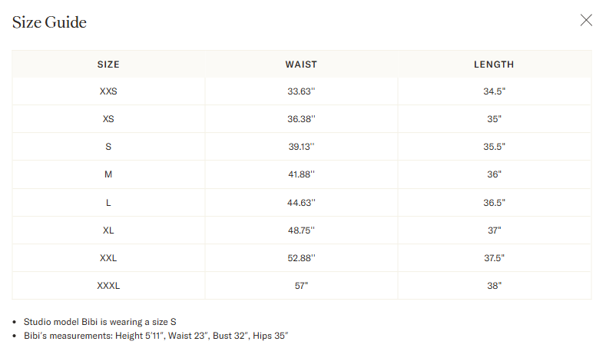Select the S size row label
Viewport: 606px width, 348px height.
pyautogui.click(x=108, y=147)
